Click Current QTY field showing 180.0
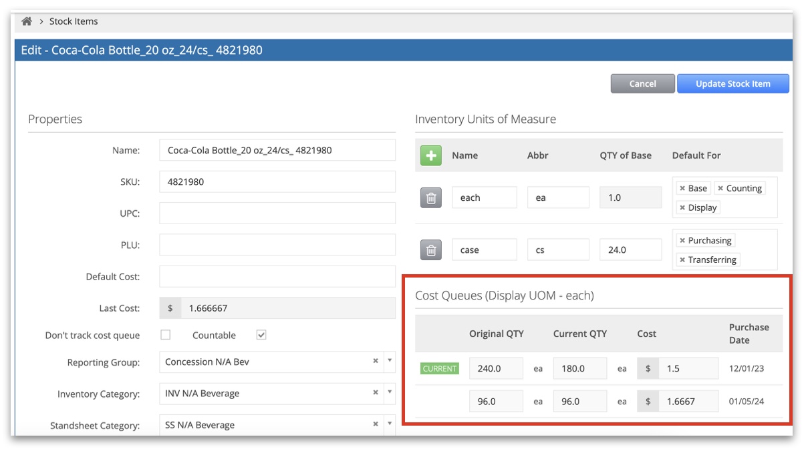 [x=580, y=368]
